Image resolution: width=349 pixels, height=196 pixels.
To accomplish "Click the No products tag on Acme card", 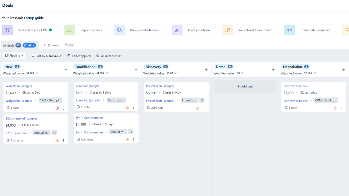I will coord(116,100).
